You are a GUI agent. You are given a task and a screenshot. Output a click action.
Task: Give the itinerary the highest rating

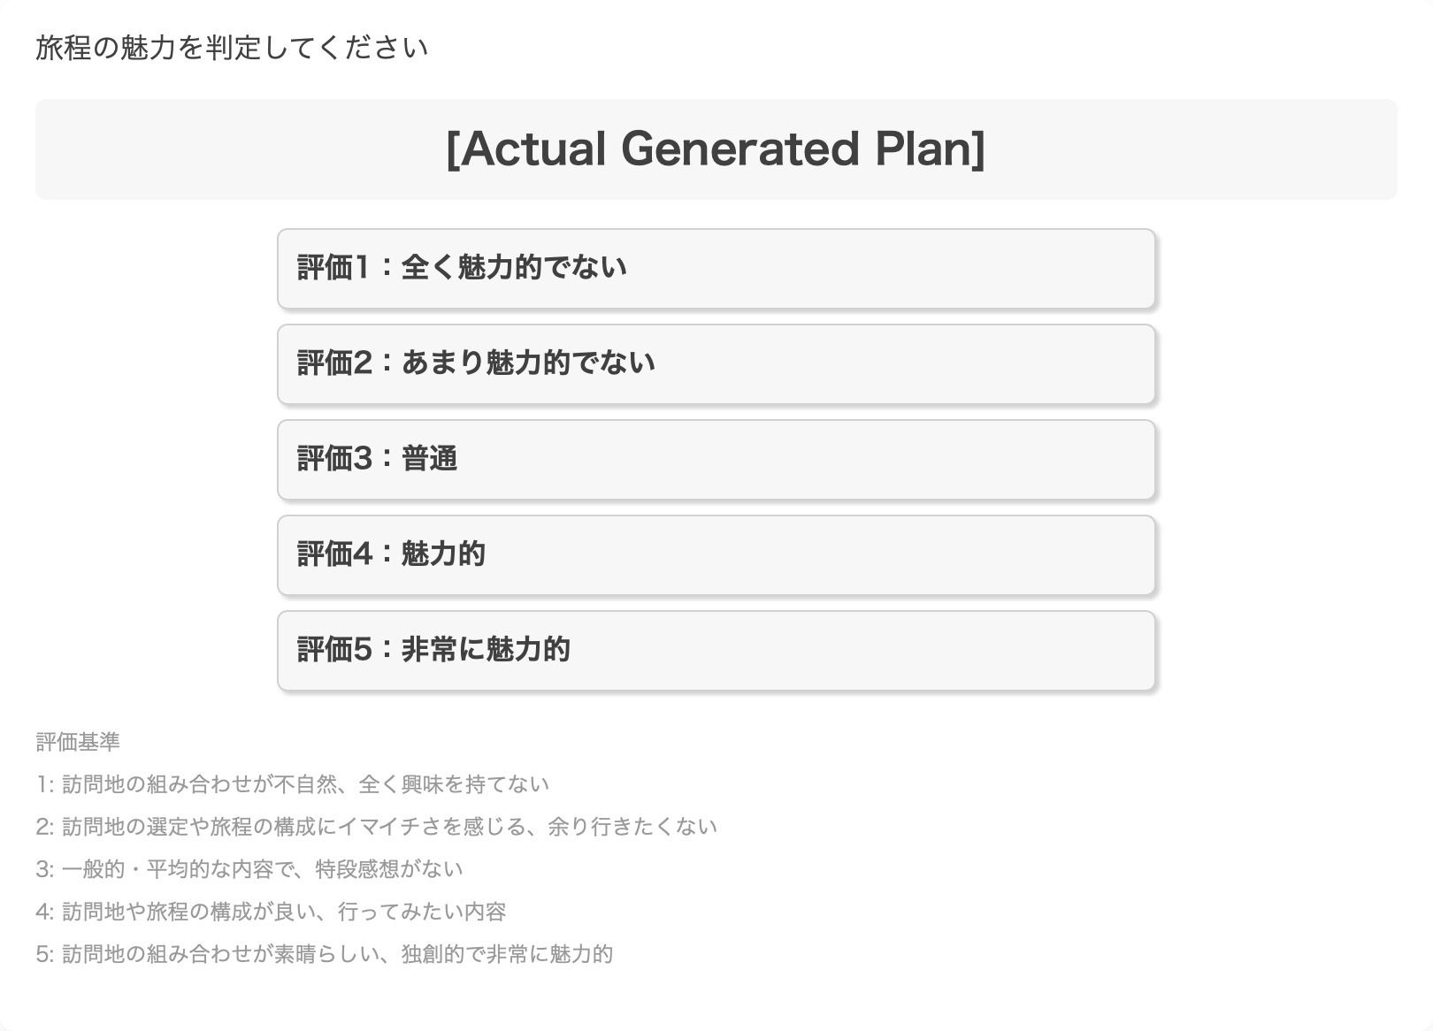(x=716, y=651)
